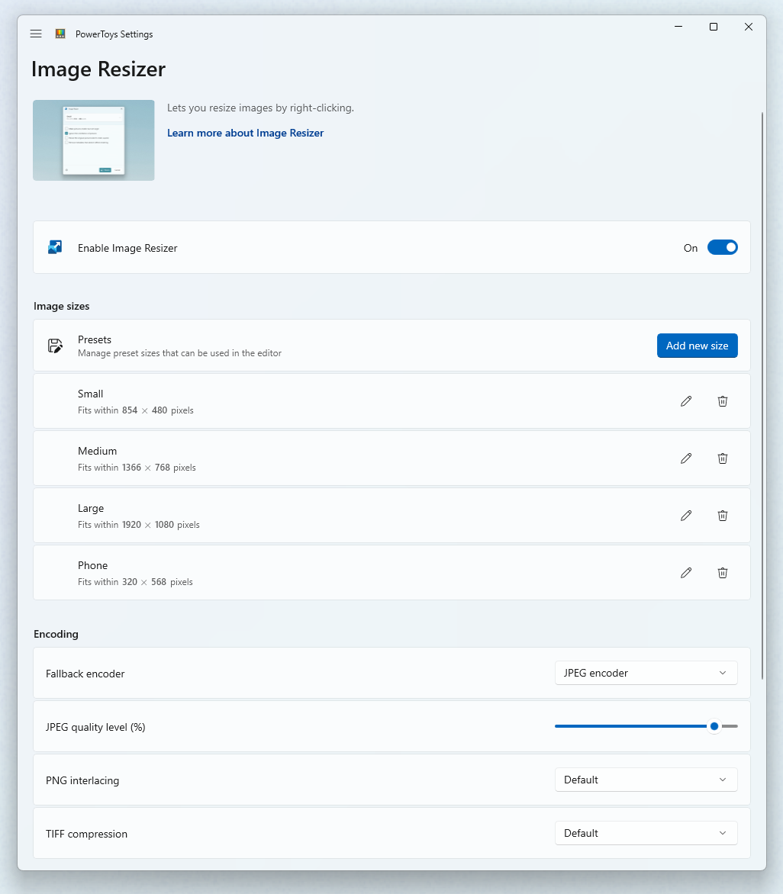The image size is (783, 894).
Task: Open the navigation hamburger menu
Action: (x=35, y=34)
